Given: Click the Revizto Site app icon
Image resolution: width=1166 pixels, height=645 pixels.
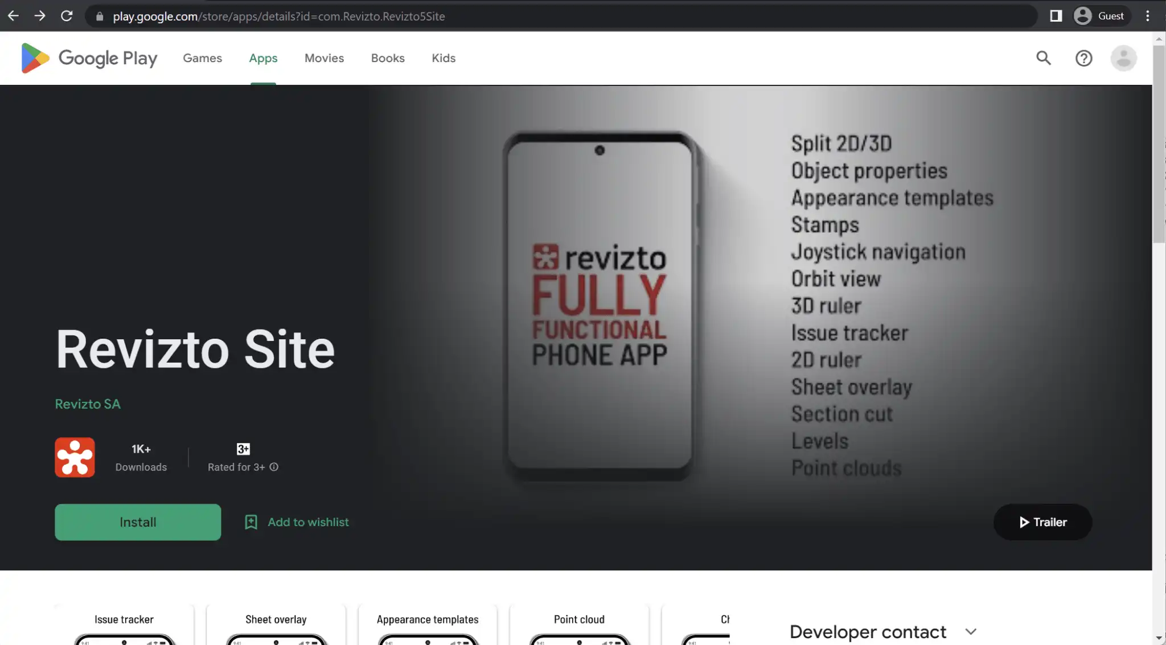Looking at the screenshot, I should 75,457.
